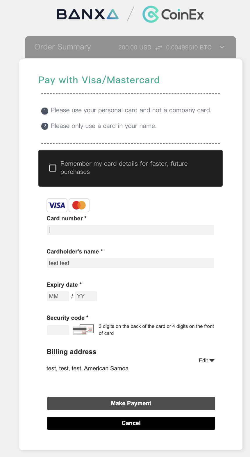Enable Remember my card details checkbox

click(53, 168)
